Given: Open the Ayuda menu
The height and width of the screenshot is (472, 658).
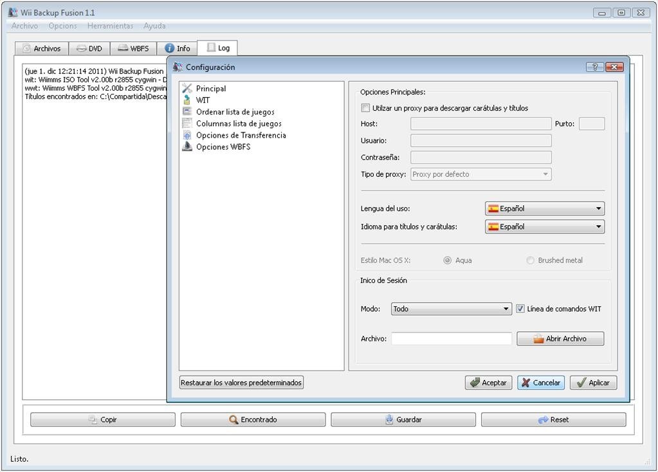Looking at the screenshot, I should coord(154,26).
